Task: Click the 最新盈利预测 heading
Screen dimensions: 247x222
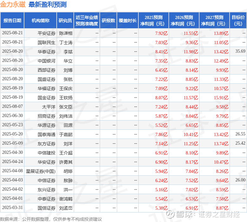Action: click(47, 4)
